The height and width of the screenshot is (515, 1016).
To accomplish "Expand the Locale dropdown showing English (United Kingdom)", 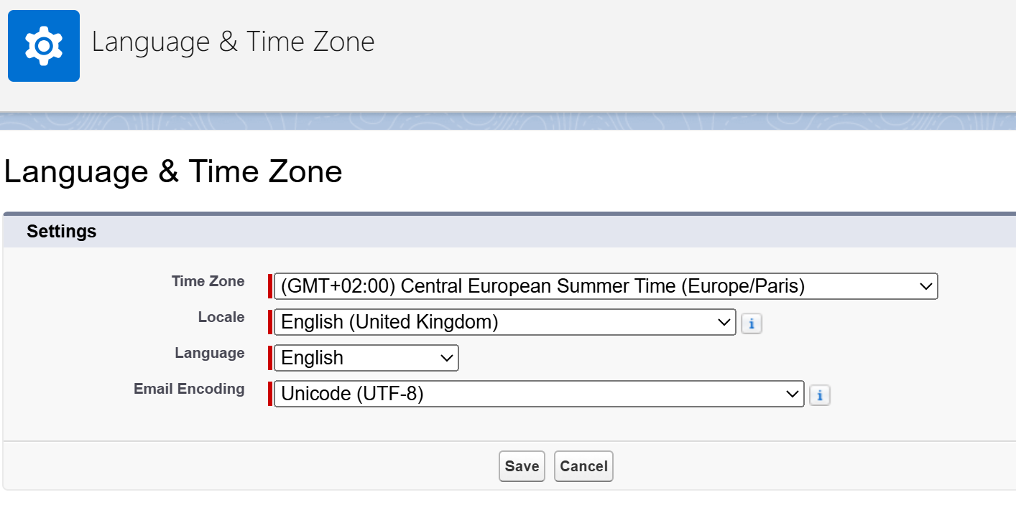I will (x=504, y=322).
